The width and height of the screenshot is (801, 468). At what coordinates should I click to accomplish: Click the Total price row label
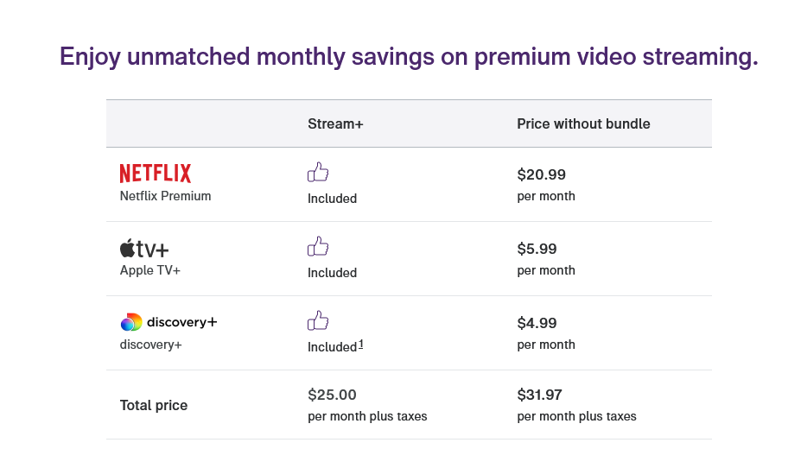154,405
